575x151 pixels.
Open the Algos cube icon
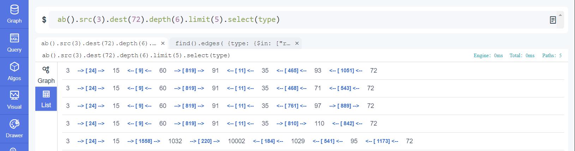click(x=14, y=67)
